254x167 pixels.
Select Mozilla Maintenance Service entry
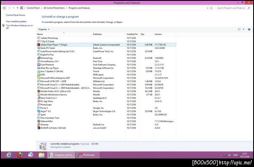[106, 95]
